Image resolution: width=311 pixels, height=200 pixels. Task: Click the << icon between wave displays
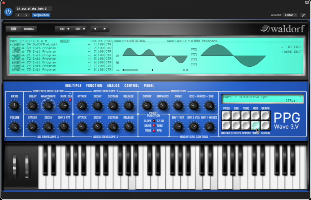pyautogui.click(x=194, y=60)
